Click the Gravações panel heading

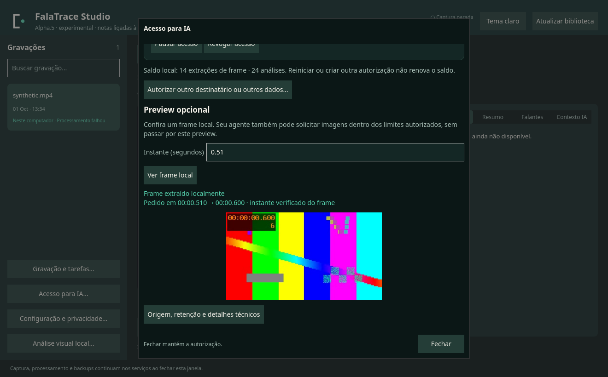click(26, 47)
